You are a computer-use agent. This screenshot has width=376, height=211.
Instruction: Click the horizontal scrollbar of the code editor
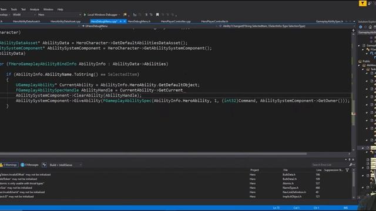[x=153, y=154]
